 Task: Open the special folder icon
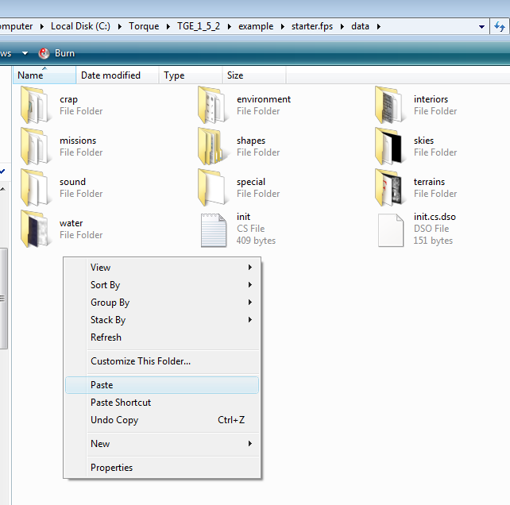[x=212, y=187]
